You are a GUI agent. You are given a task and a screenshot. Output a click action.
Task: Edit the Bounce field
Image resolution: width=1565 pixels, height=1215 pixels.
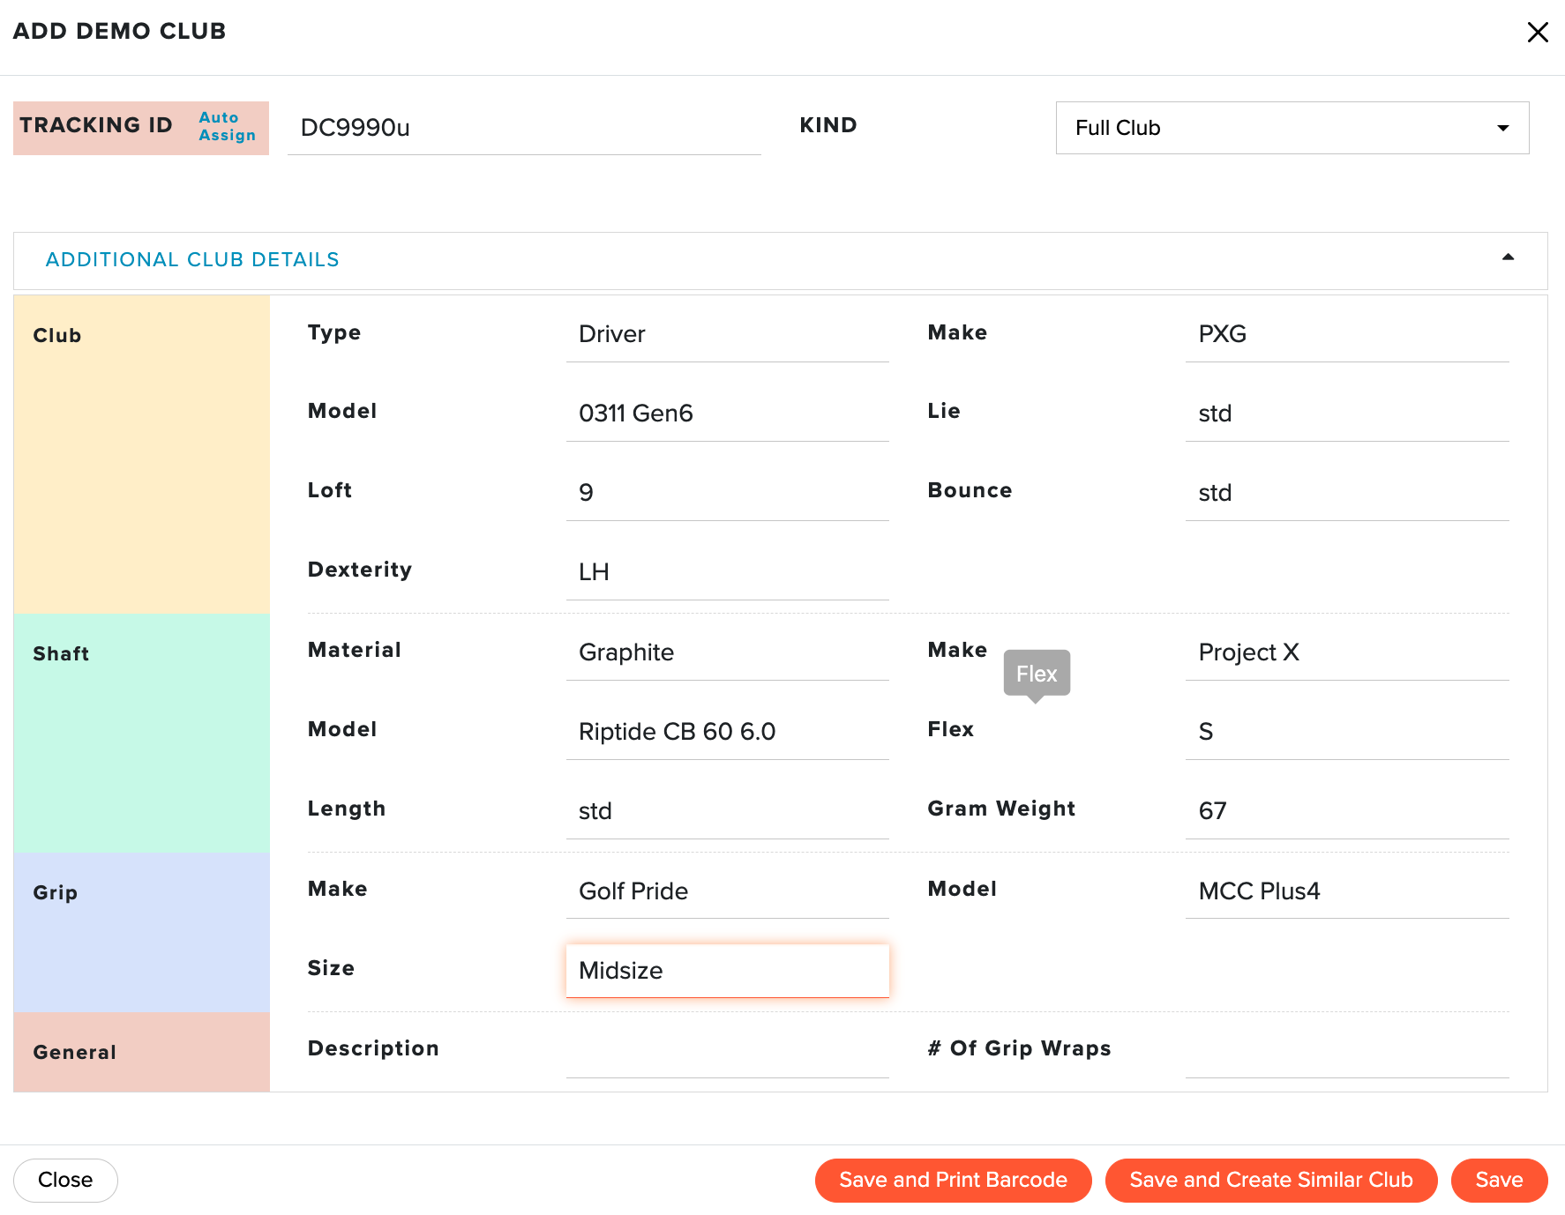1347,493
